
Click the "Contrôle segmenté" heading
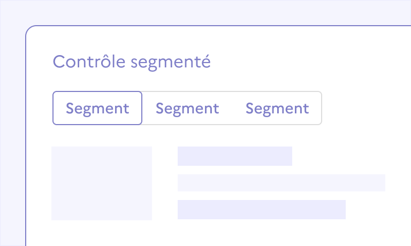(x=132, y=62)
